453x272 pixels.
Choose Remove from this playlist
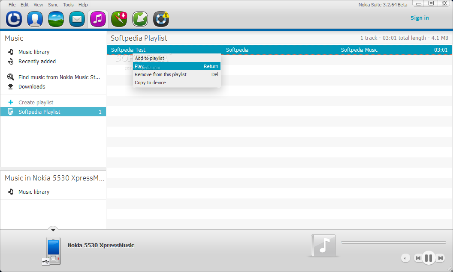(176, 74)
